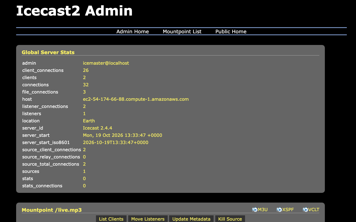
Task: Click the M3U text link
Action: [x=263, y=210]
